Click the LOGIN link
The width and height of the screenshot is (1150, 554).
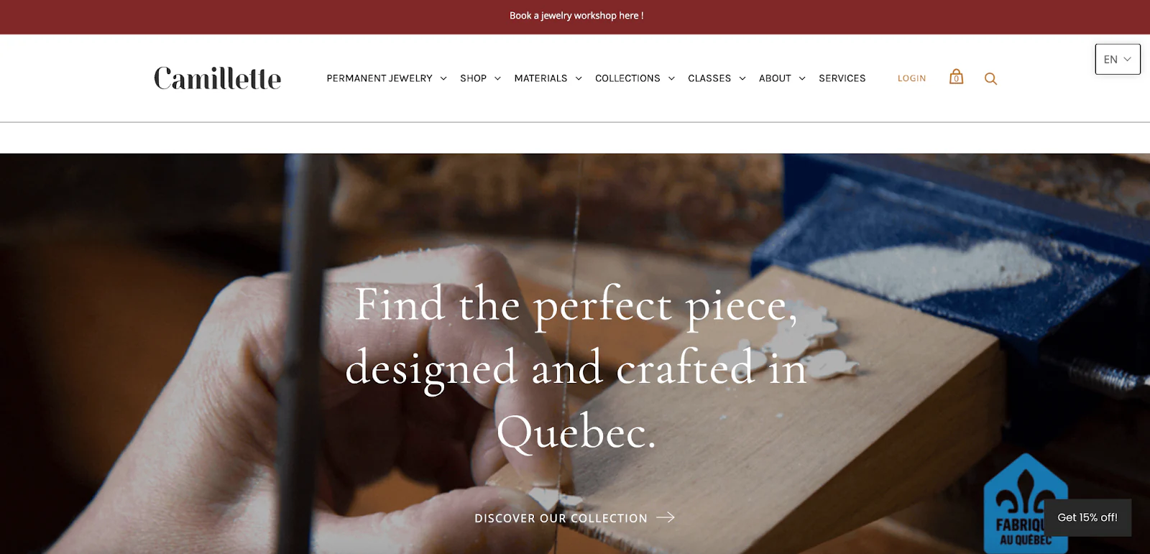click(911, 78)
